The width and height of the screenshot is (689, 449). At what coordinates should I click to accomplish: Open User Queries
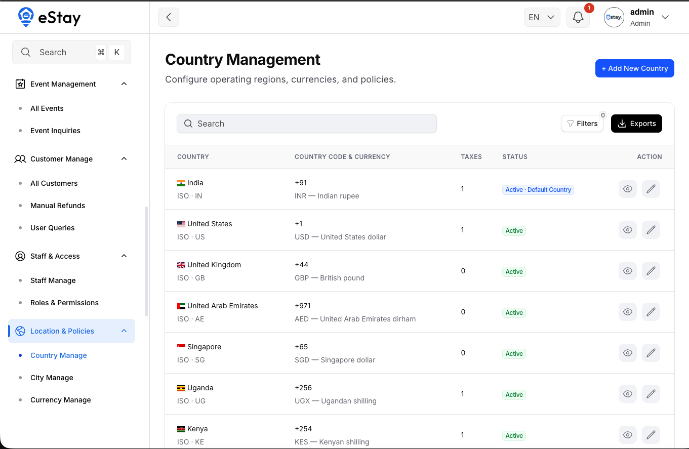[x=53, y=228]
